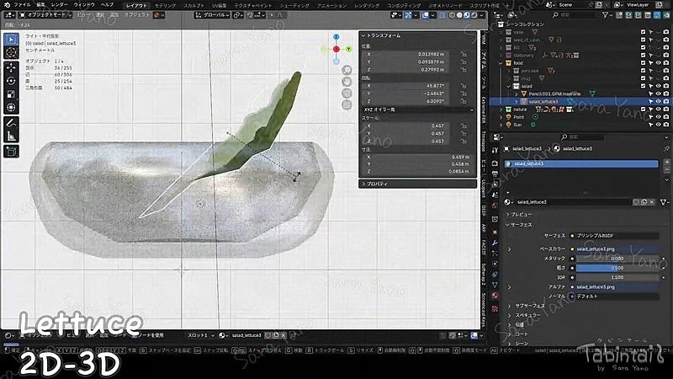Select the combined Transform tool
The width and height of the screenshot is (673, 379).
tap(11, 108)
